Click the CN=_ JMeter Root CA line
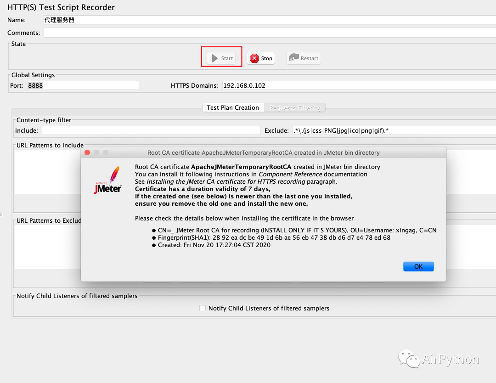 (x=297, y=230)
